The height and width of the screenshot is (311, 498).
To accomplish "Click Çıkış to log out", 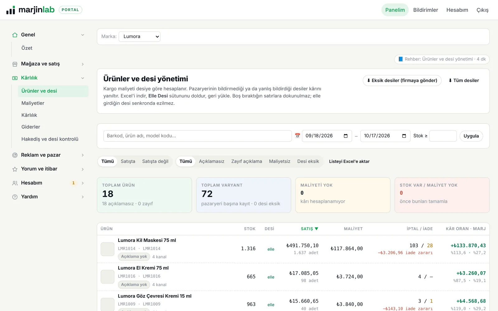I will click(482, 10).
